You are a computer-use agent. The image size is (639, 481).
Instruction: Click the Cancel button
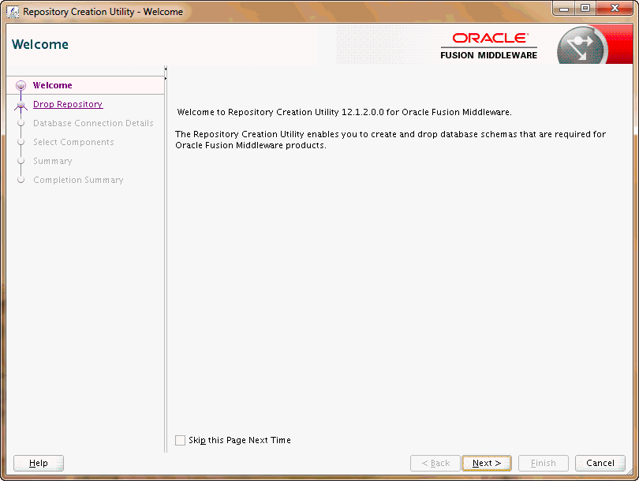click(x=600, y=463)
